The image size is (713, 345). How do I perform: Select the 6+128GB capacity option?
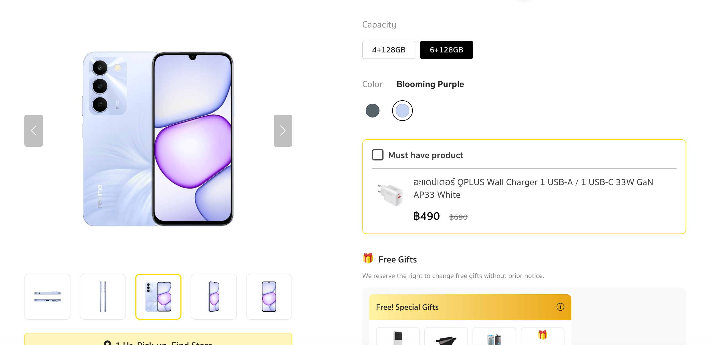pos(446,50)
